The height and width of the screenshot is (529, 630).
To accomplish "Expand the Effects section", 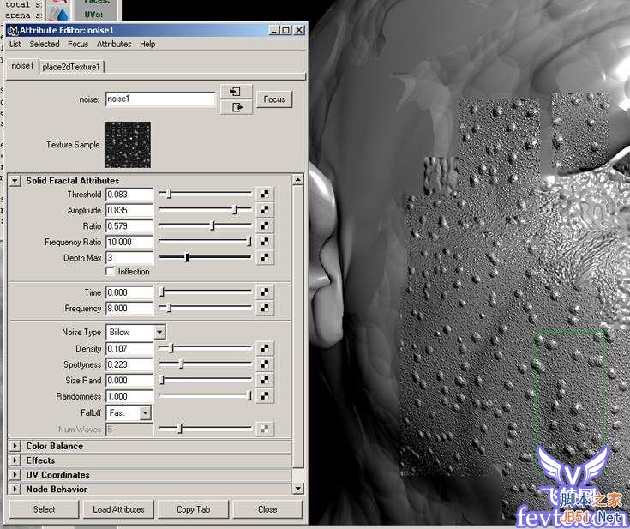I will 15,460.
